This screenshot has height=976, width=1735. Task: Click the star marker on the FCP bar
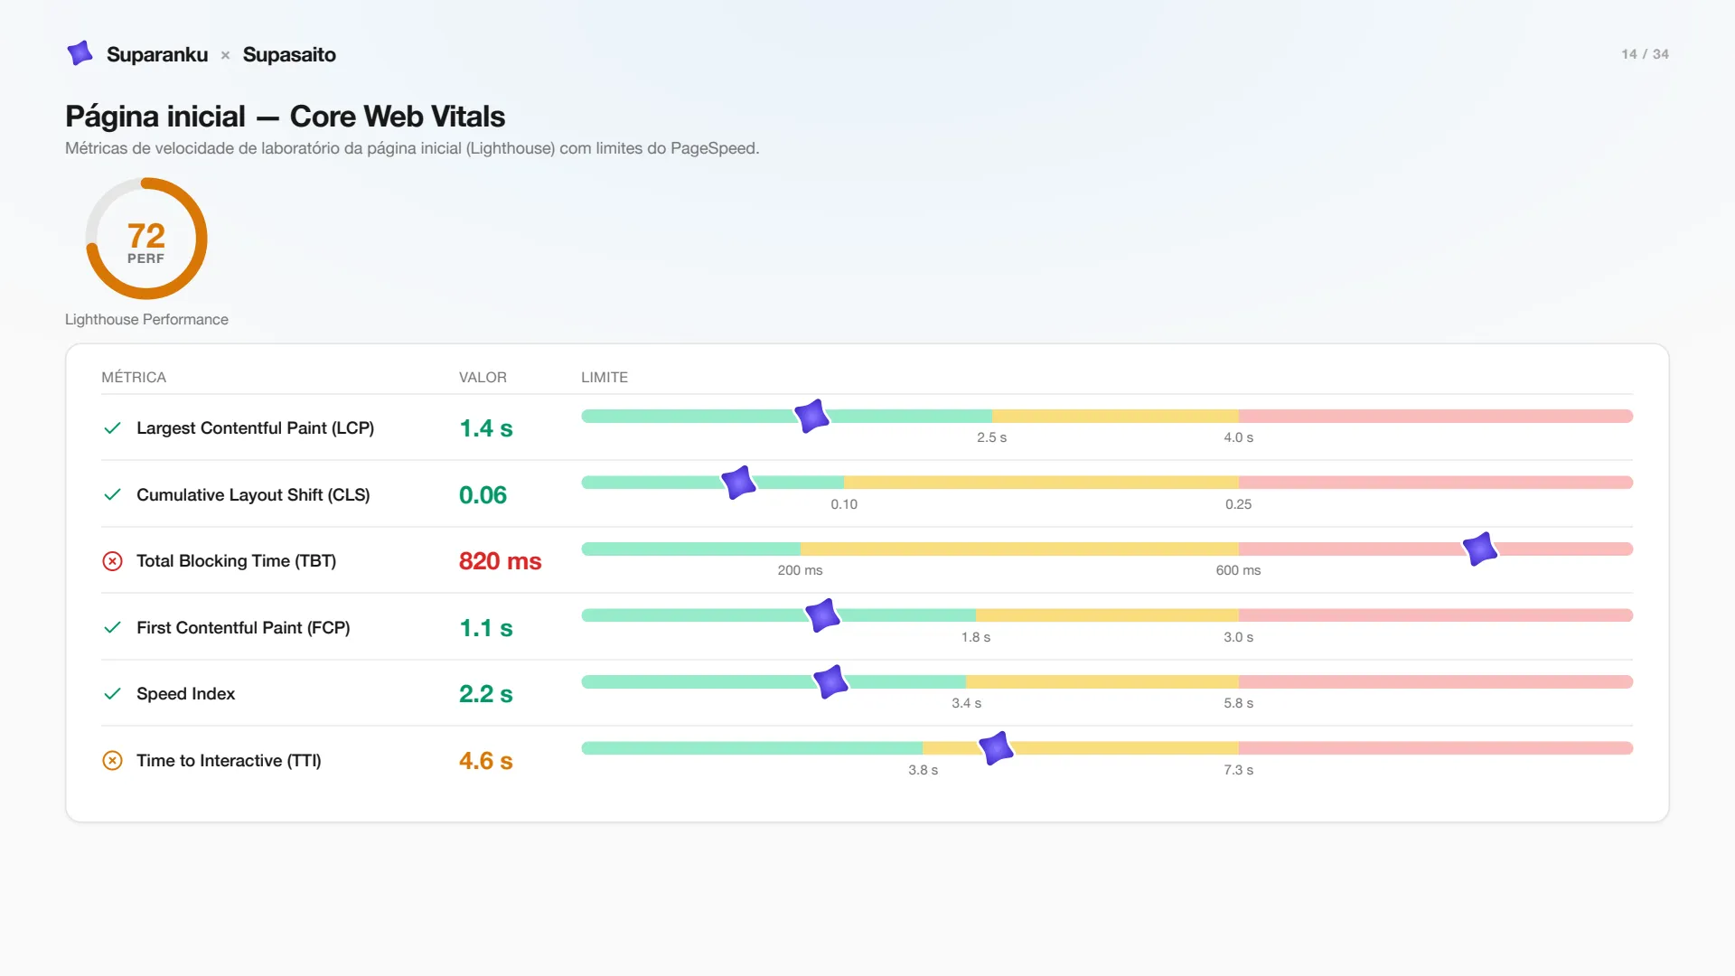click(822, 615)
